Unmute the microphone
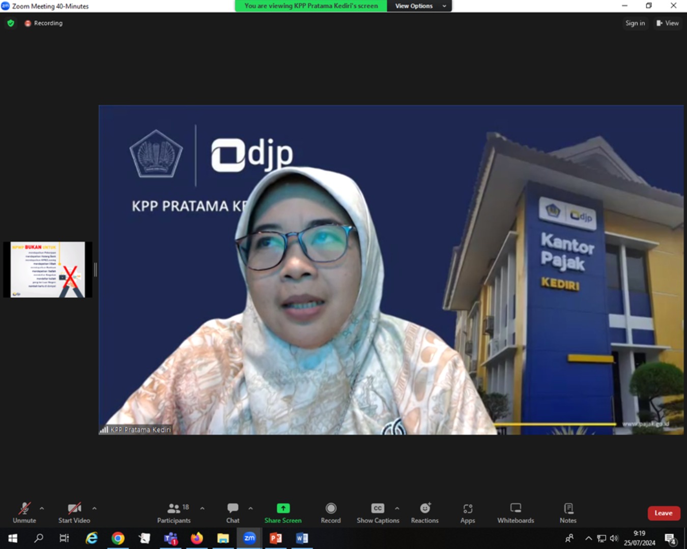The width and height of the screenshot is (687, 549). coord(24,512)
